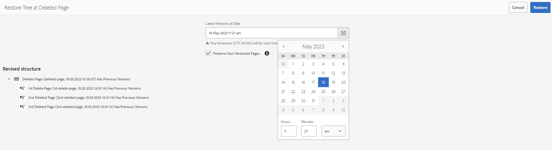Select May 25 in the calendar

point(323,92)
